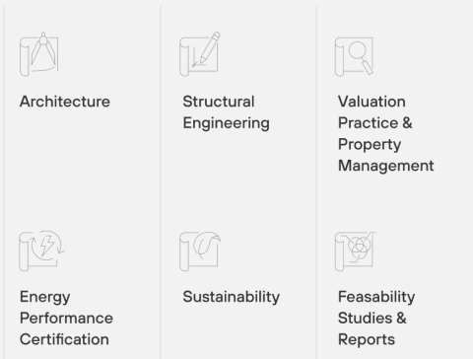
Task: Click the Sustainability leaf blueprint icon
Action: (200, 251)
